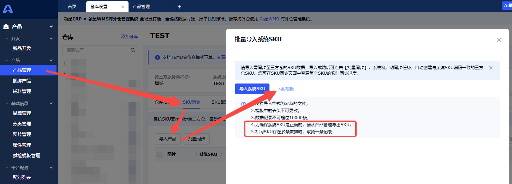Image resolution: width=512 pixels, height=184 pixels.
Task: Click the rule text 模板中的表头不可更改
Action: tap(275, 110)
